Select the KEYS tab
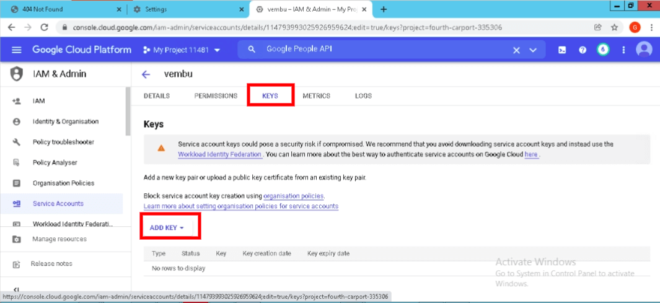660x303 pixels. coord(270,96)
